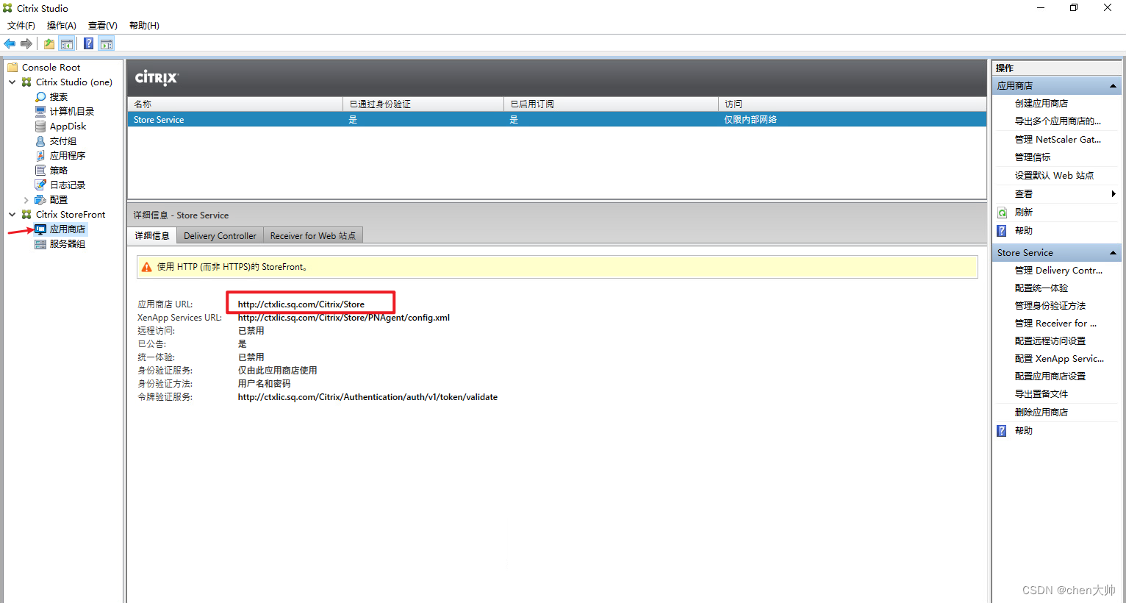Select the 服务器组 tree node

tap(67, 244)
